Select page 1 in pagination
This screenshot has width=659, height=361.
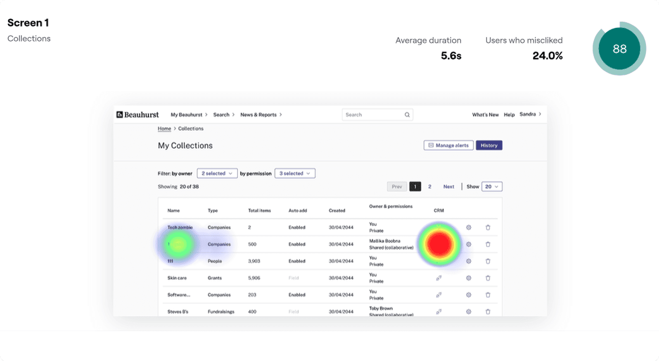415,187
